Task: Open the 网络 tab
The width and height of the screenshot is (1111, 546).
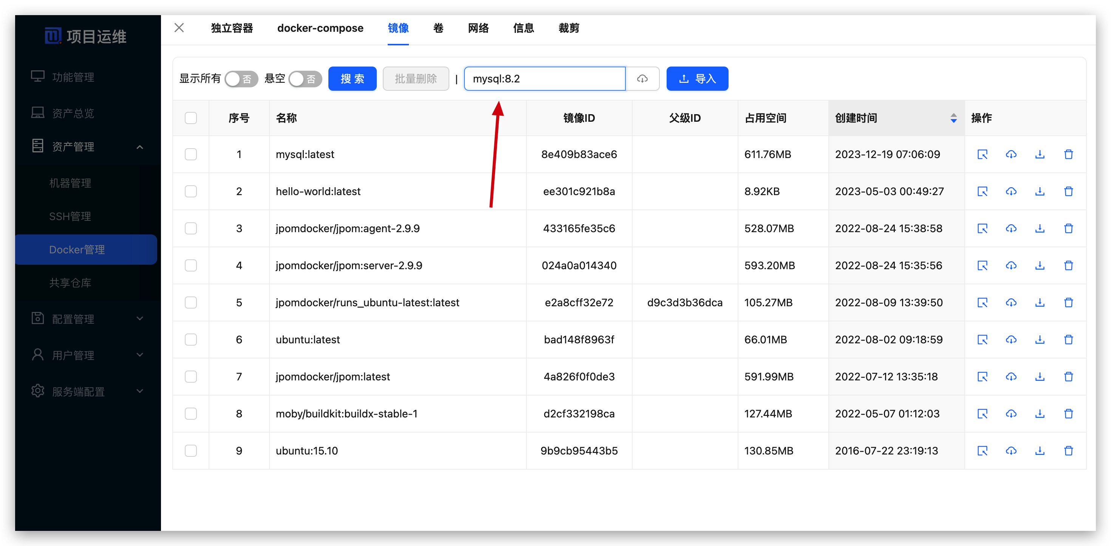Action: click(478, 28)
